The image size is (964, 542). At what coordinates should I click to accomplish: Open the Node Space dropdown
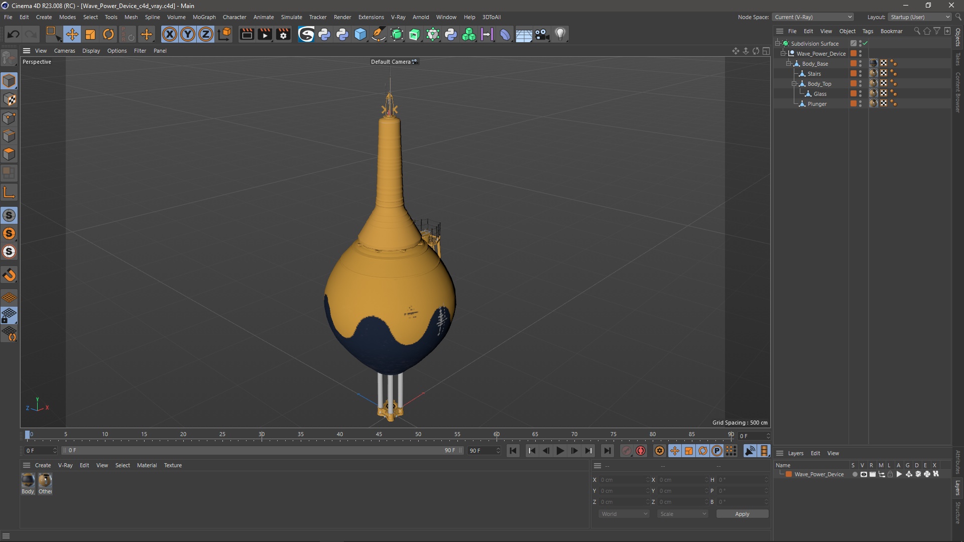812,17
